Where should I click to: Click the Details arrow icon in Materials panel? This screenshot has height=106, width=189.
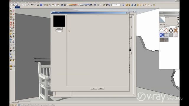[178, 27]
